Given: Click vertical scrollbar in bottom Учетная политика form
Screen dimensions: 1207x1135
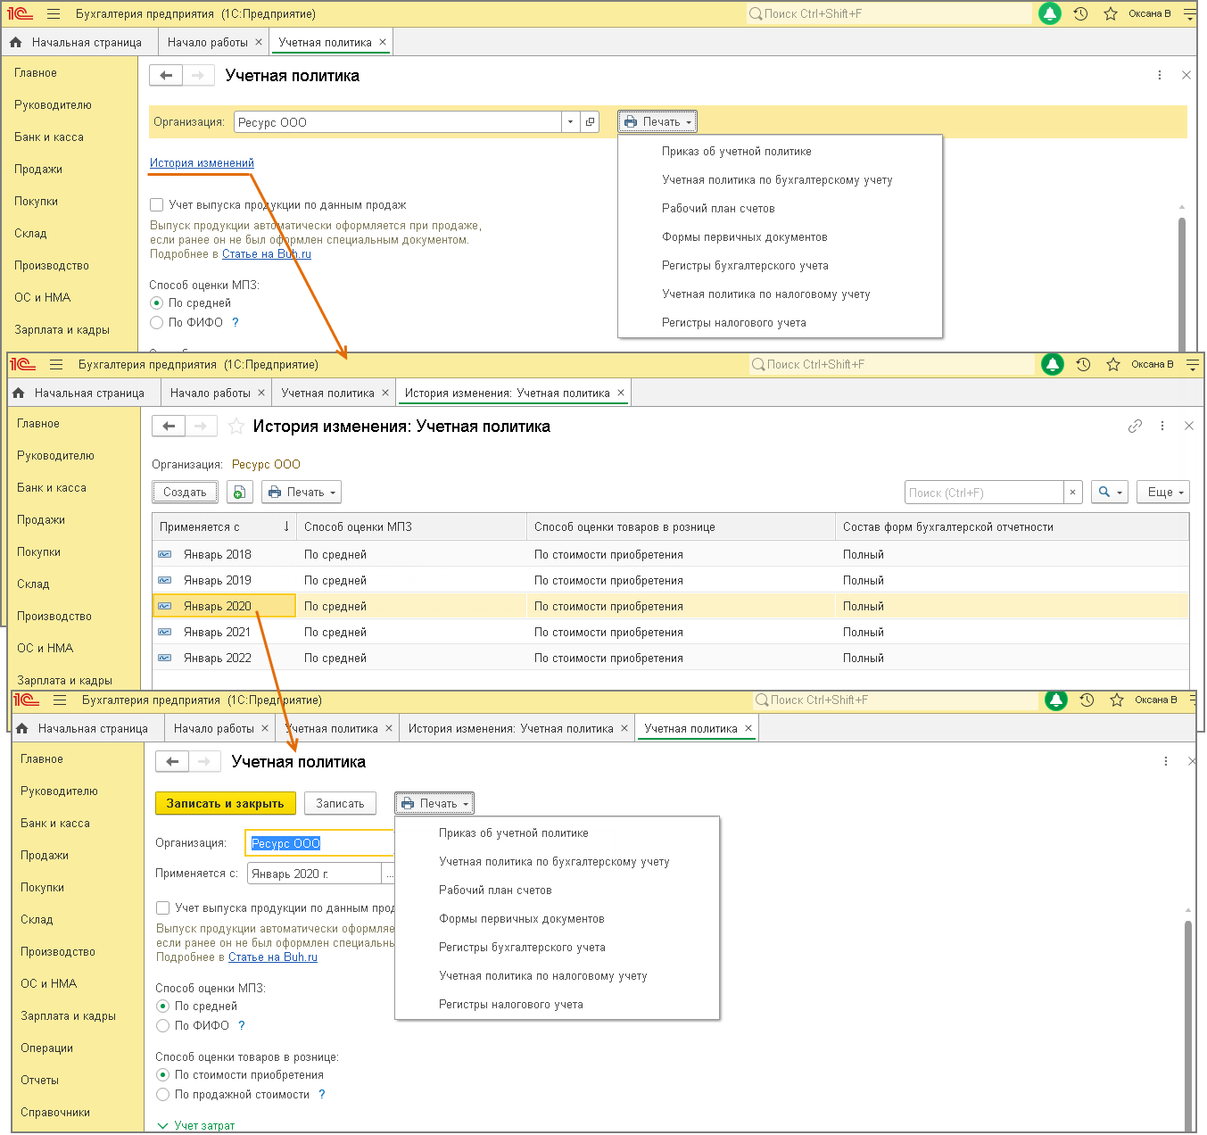Looking at the screenshot, I should click(x=1188, y=1026).
